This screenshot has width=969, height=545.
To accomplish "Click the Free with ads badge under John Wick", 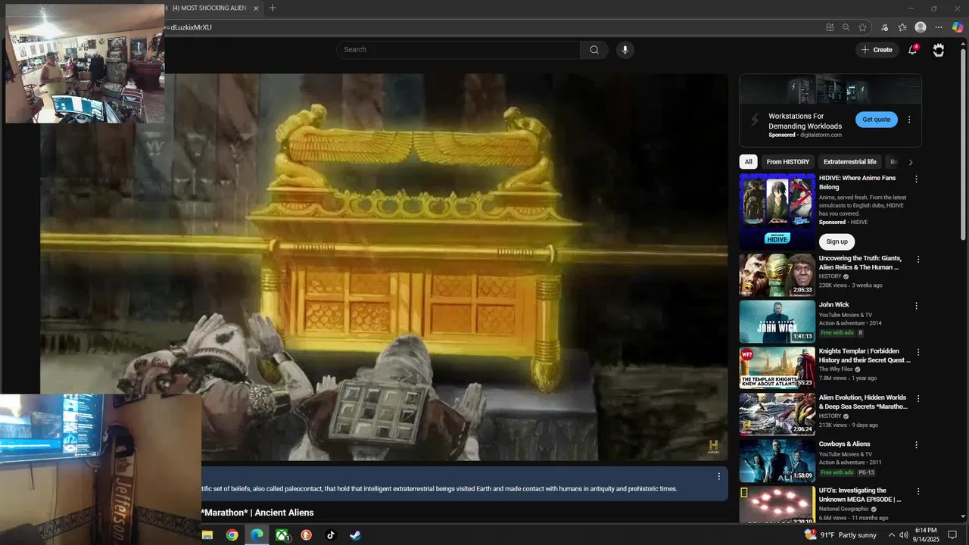I will click(837, 332).
